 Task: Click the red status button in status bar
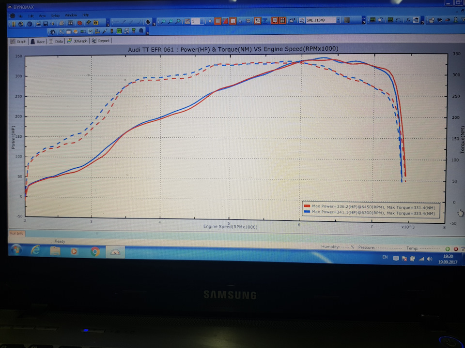pyautogui.click(x=456, y=249)
